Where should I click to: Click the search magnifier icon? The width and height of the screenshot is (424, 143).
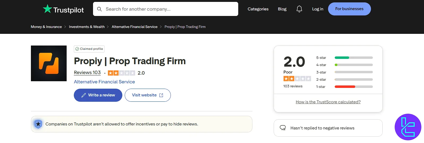[x=99, y=9]
